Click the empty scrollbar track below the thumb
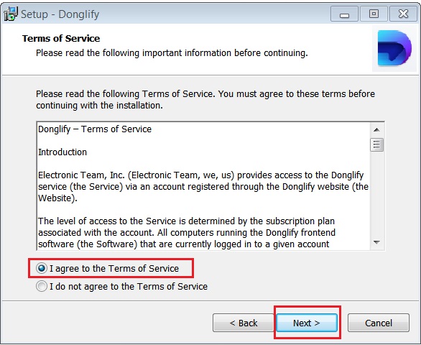The image size is (421, 345). point(376,194)
